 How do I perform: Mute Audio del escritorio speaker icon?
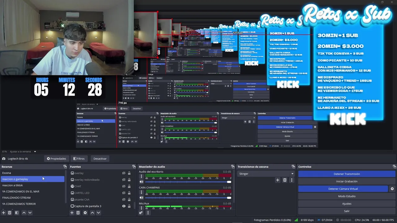141,182
